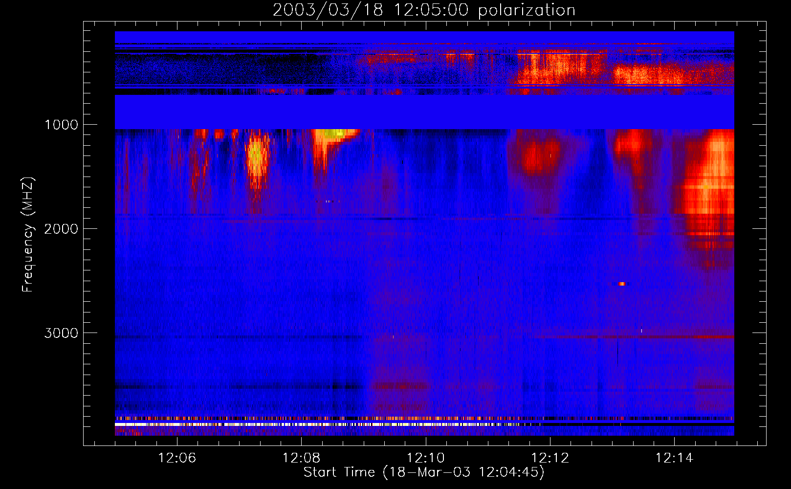This screenshot has width=791, height=489.
Task: Select the 1000 frequency tick label
Action: click(x=61, y=125)
